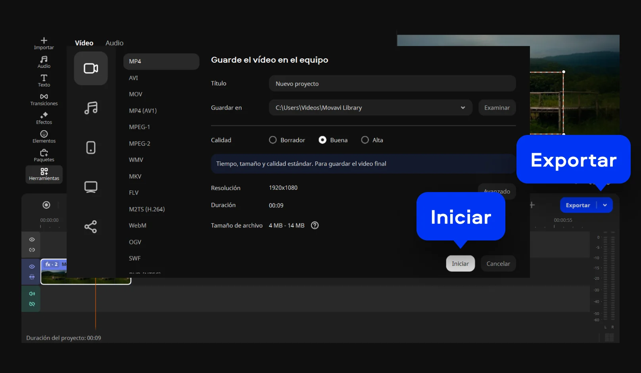641x373 pixels.
Task: Mute the audio track speaker icon
Action: click(x=32, y=294)
